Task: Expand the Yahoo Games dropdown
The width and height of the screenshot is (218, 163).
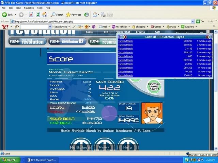Action: coord(163,26)
